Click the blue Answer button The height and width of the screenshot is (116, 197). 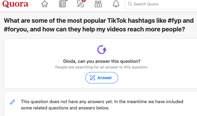coord(102,78)
